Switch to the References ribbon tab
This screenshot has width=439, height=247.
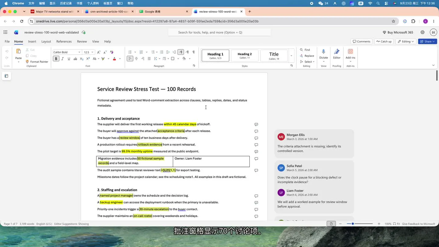click(64, 41)
